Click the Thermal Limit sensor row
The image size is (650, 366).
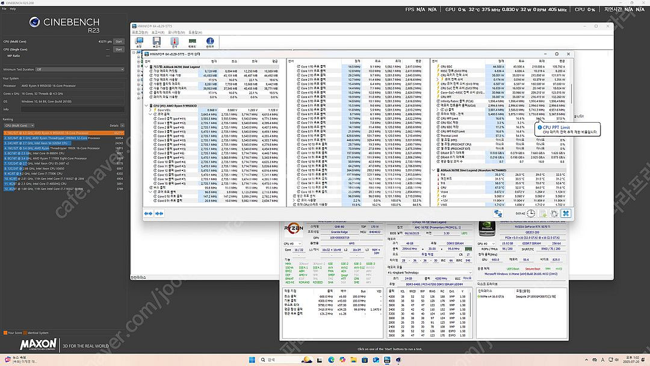pyautogui.click(x=501, y=135)
